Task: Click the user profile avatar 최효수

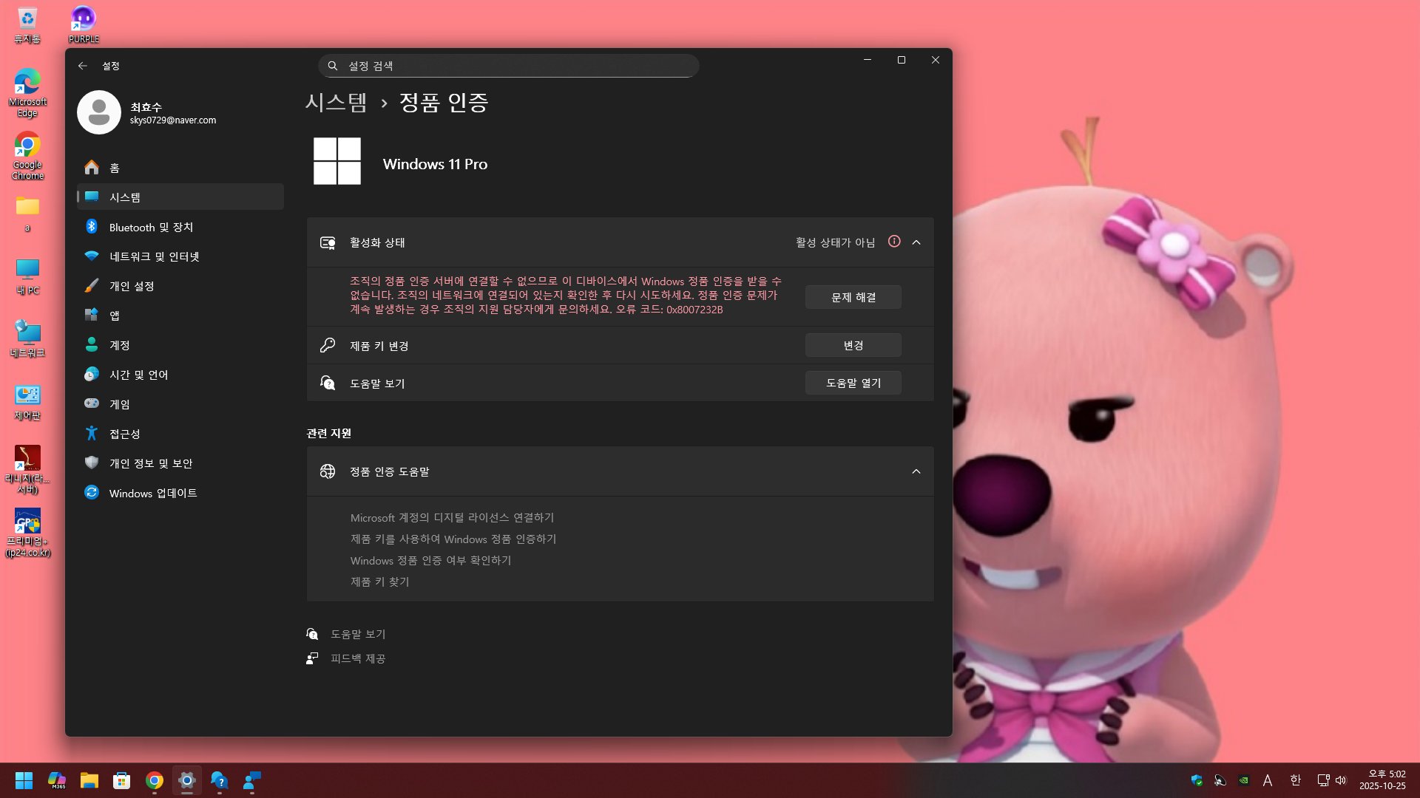Action: (99, 112)
